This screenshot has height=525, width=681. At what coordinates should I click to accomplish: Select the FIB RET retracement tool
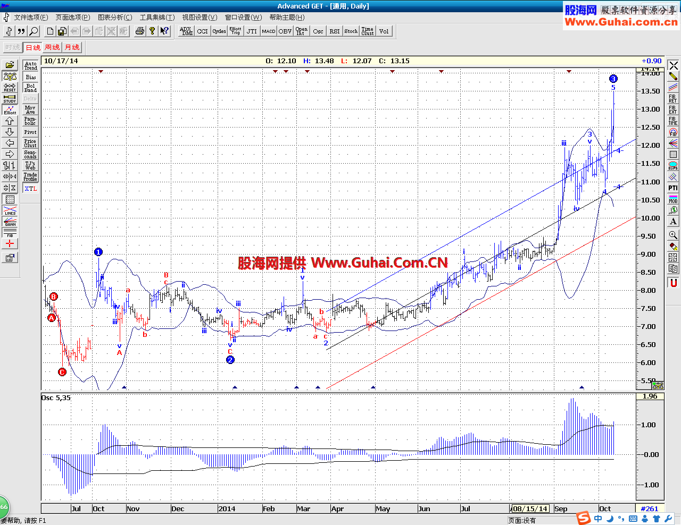pos(673,99)
